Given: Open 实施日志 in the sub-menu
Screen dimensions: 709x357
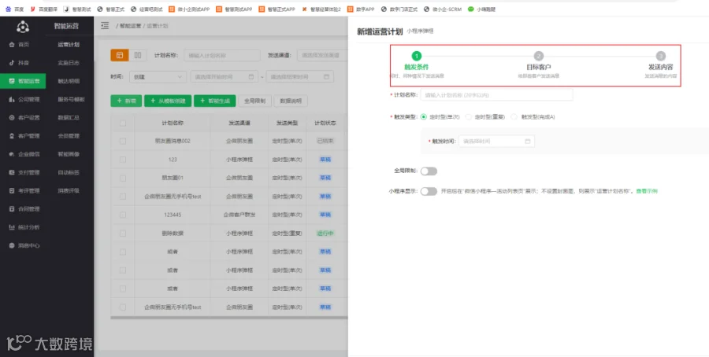Looking at the screenshot, I should (x=69, y=63).
